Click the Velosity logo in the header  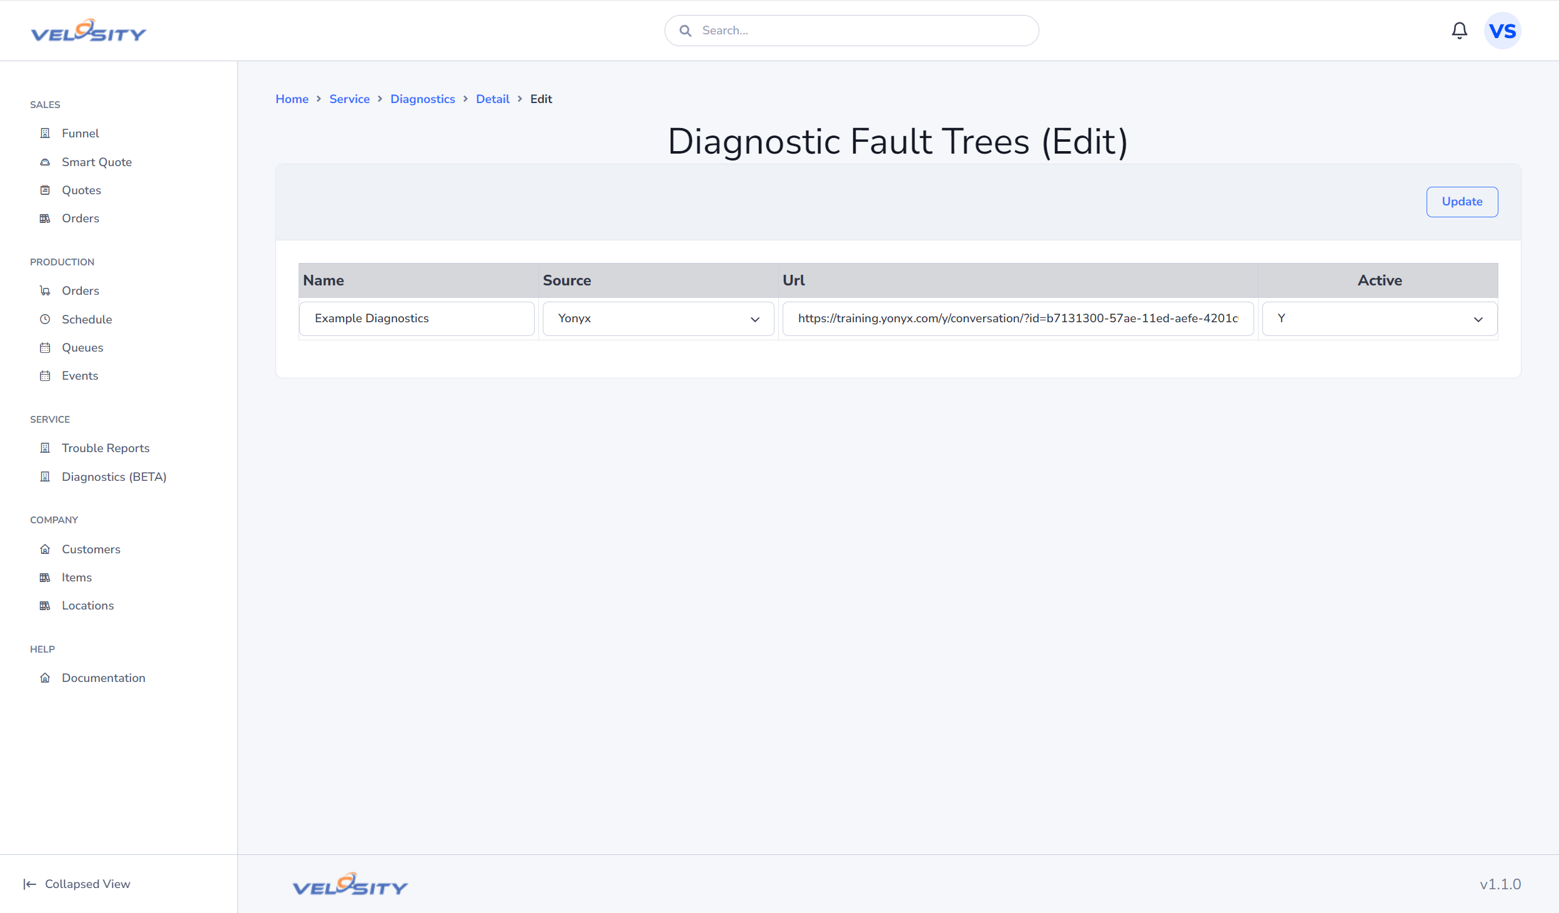89,31
